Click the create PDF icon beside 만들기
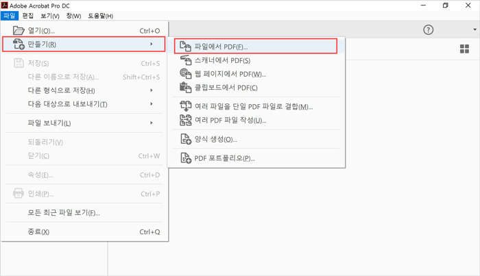The width and height of the screenshot is (480, 276). 19,45
